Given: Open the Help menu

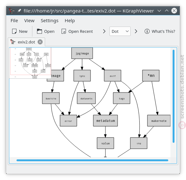Looking at the screenshot, I should click(x=70, y=21).
